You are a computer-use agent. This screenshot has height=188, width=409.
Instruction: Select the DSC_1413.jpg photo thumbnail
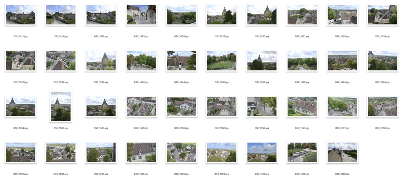click(x=61, y=15)
